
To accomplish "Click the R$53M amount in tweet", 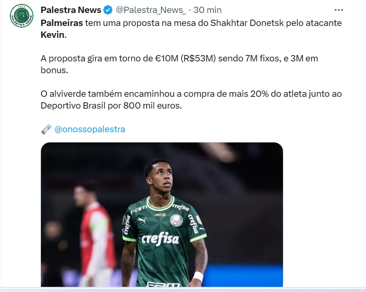I will [198, 58].
